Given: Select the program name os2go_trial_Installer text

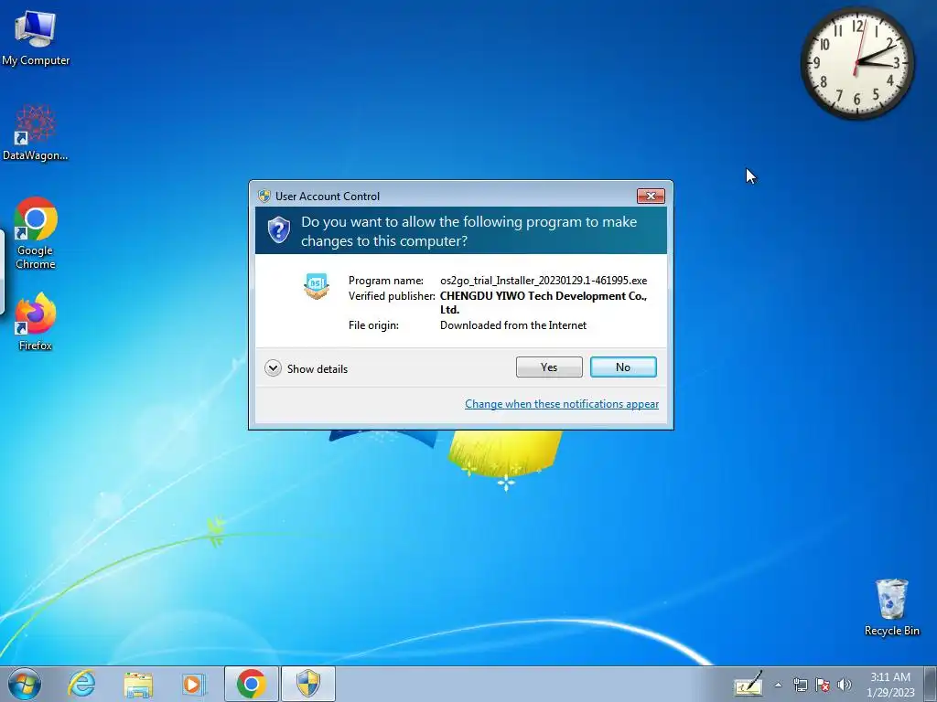Looking at the screenshot, I should 544,281.
